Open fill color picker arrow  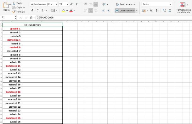tap(67, 11)
